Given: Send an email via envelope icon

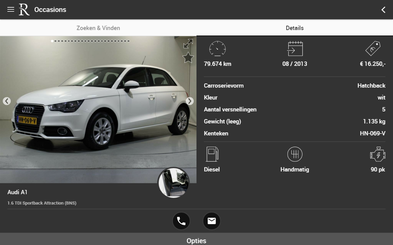Looking at the screenshot, I should click(212, 221).
